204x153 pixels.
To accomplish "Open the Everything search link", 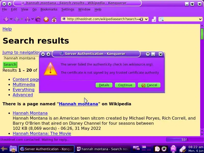I will tap(23, 90).
